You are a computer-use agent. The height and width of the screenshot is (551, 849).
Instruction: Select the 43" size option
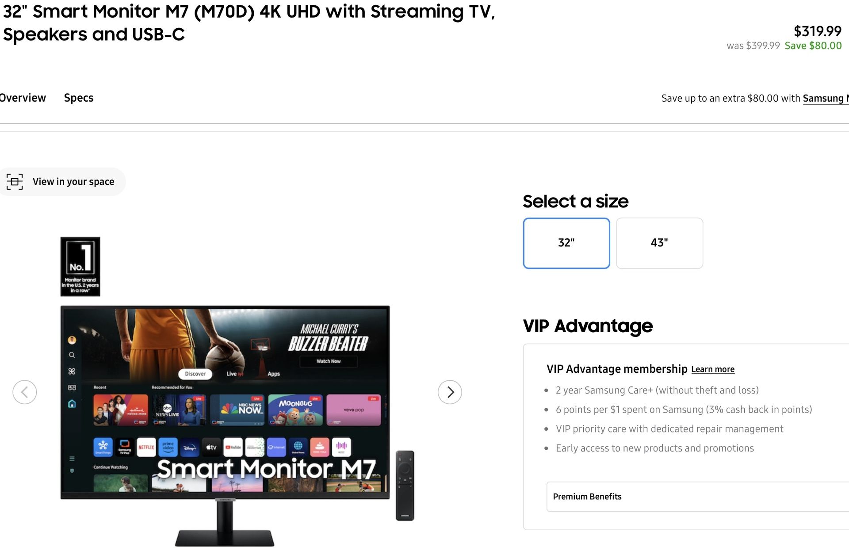click(x=659, y=243)
